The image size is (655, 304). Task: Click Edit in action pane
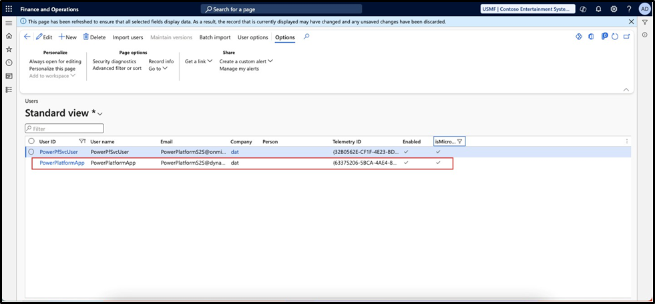click(44, 37)
